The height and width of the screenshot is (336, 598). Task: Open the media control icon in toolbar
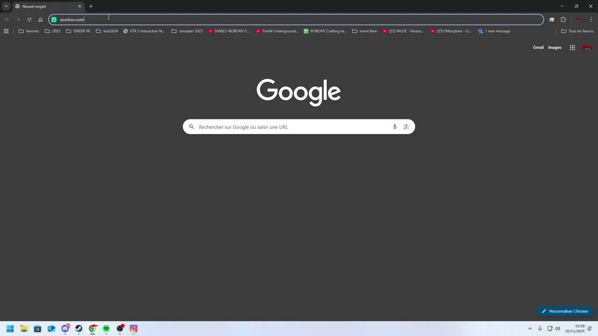[552, 20]
